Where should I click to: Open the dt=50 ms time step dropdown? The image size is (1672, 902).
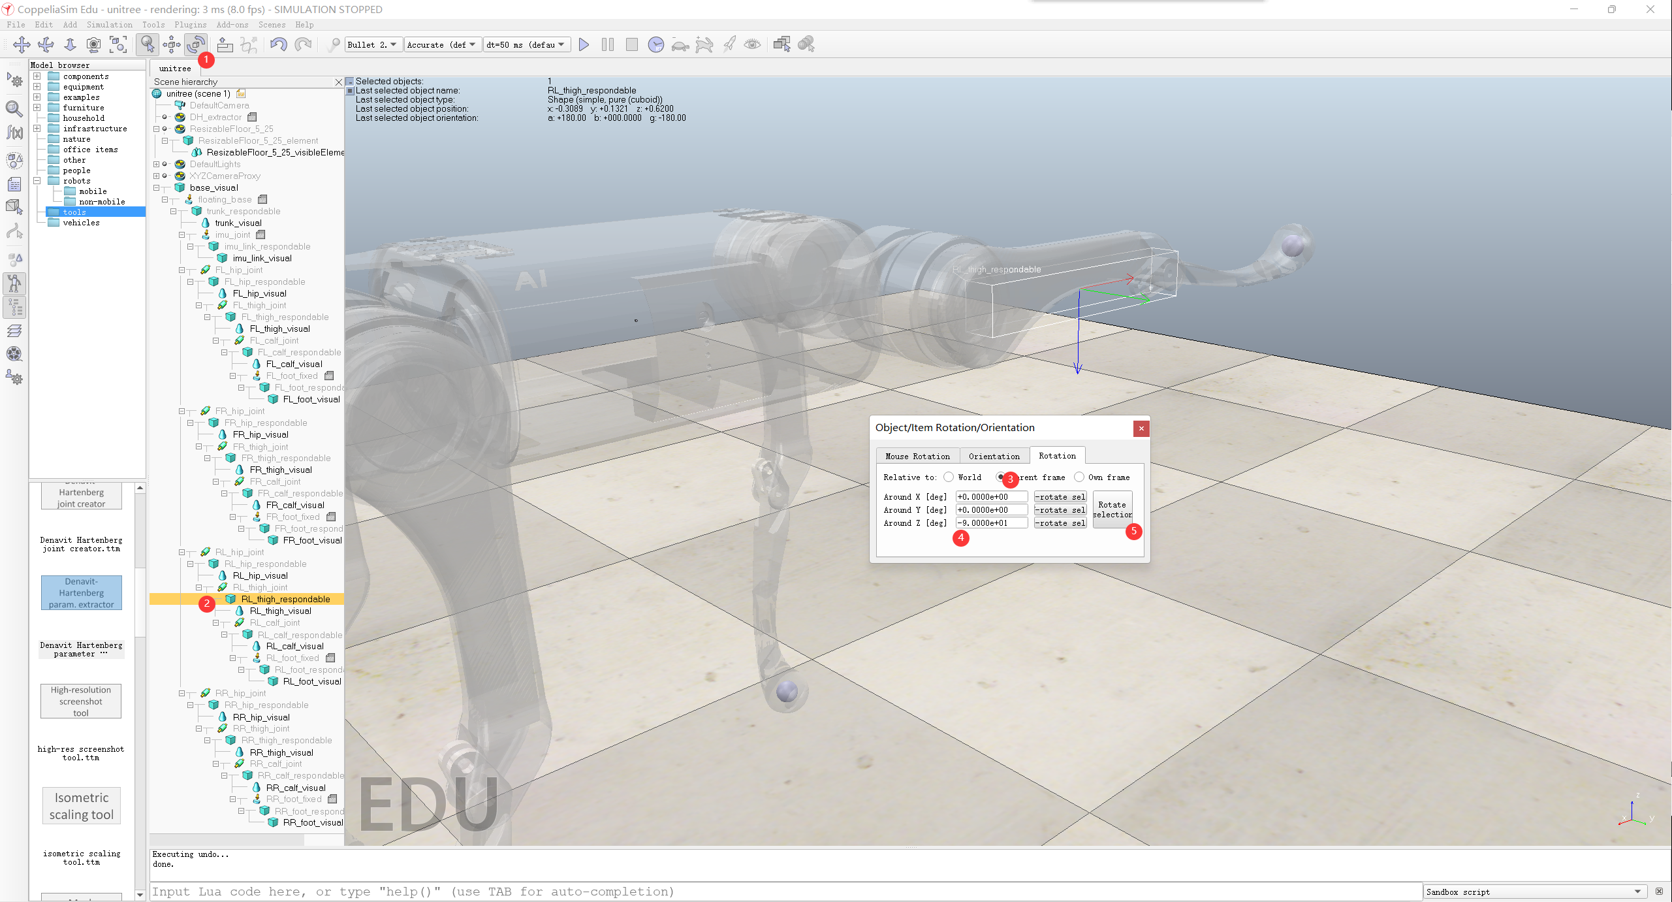tap(526, 44)
